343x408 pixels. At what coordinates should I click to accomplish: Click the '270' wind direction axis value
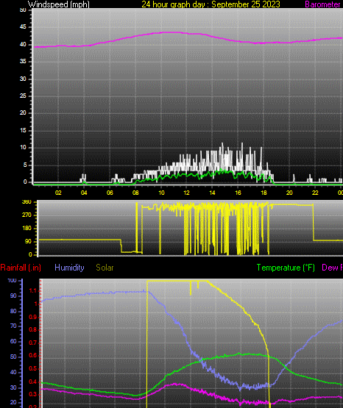tap(26, 215)
